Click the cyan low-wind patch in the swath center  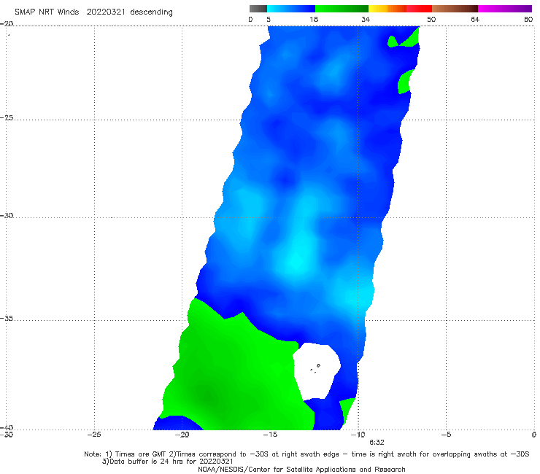click(296, 260)
